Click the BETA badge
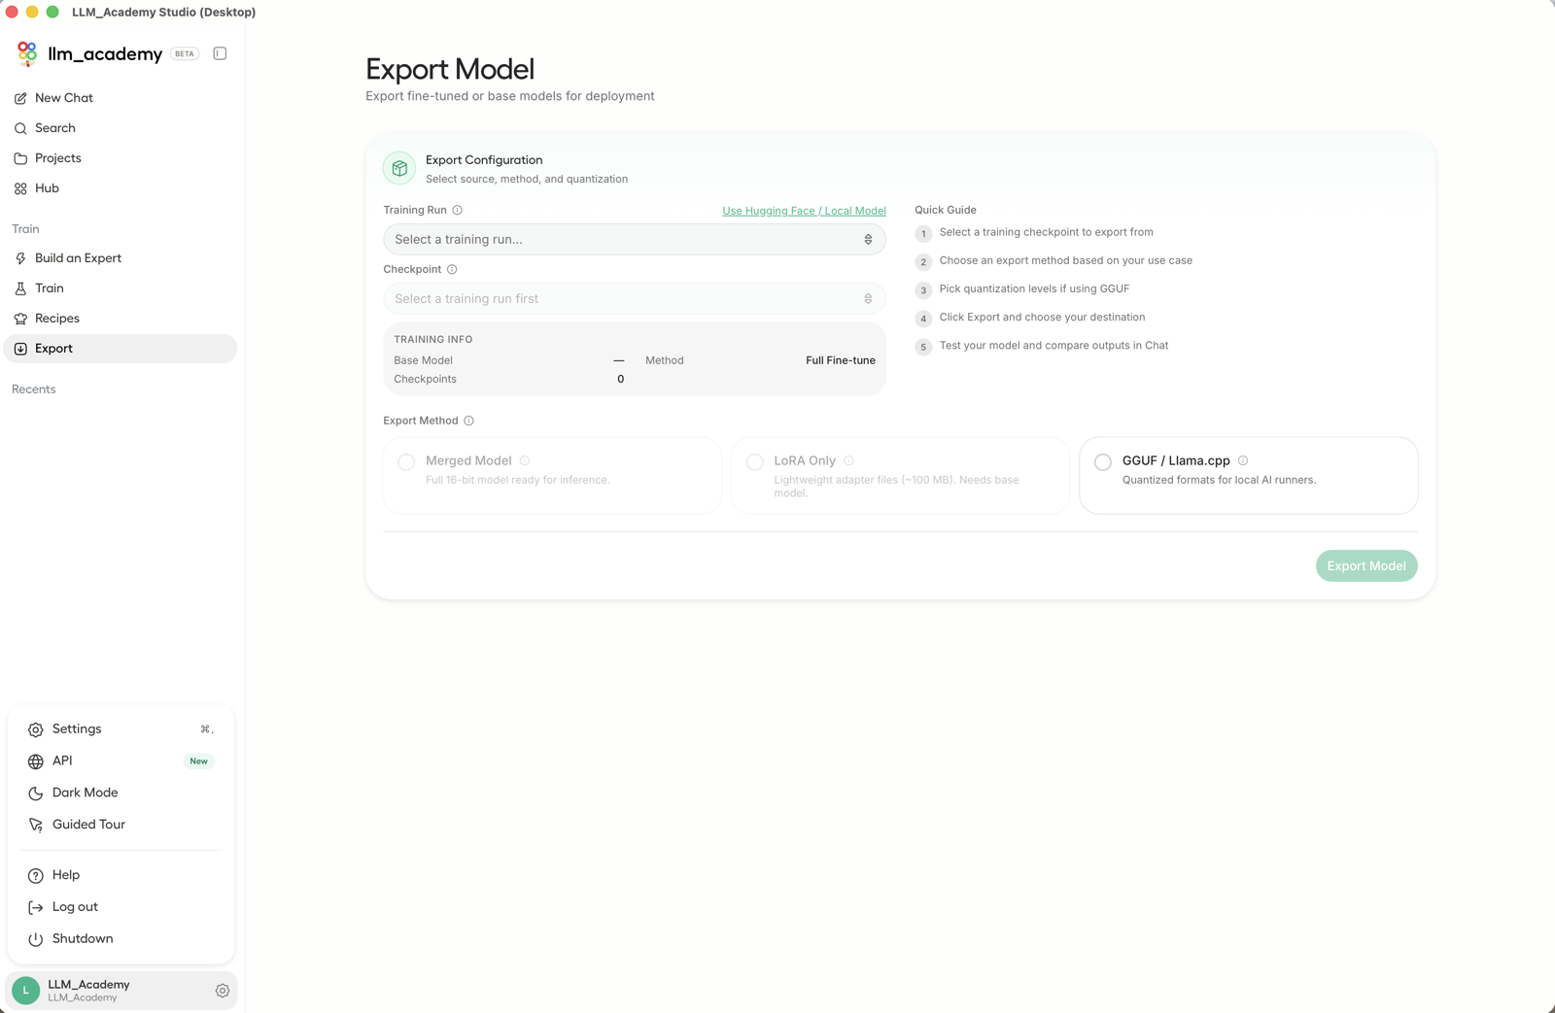1555x1013 pixels. click(185, 53)
